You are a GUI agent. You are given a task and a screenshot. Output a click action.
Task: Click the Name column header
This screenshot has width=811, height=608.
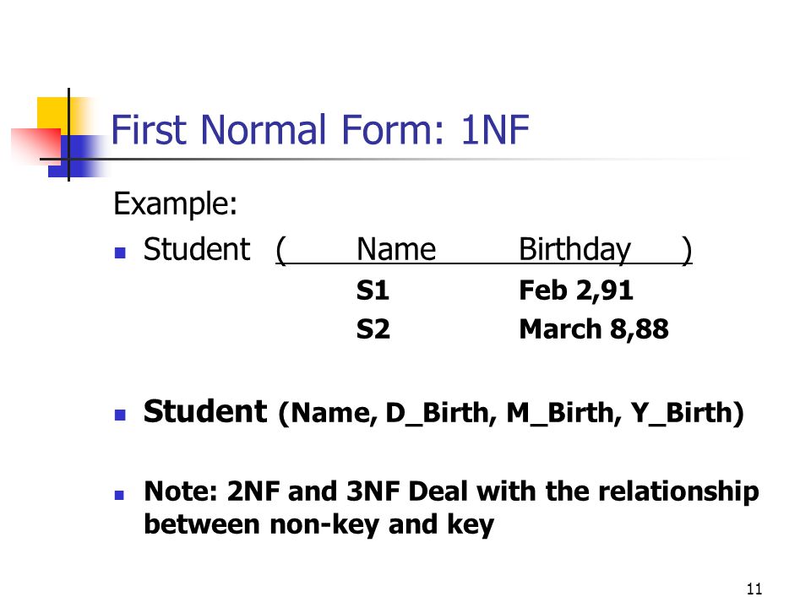point(396,249)
